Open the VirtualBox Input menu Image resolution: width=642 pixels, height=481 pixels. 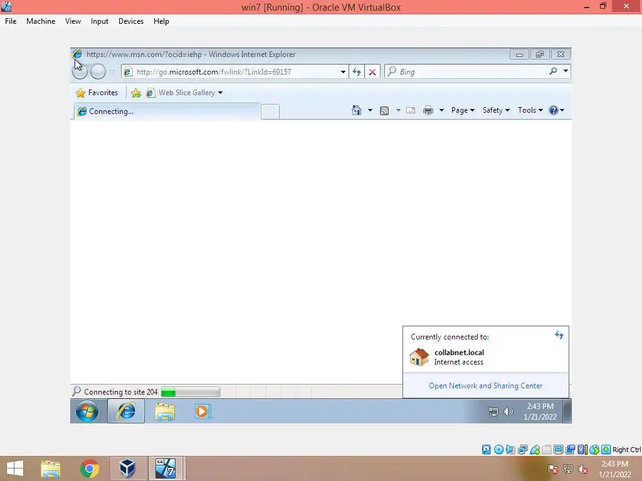[x=100, y=21]
